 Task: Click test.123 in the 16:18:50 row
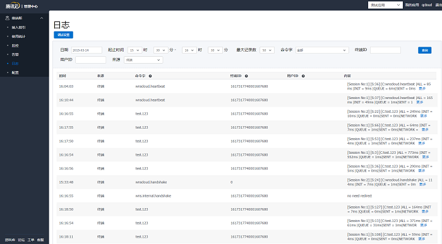pyautogui.click(x=141, y=209)
